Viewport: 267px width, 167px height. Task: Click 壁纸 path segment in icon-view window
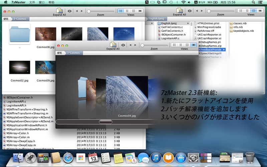pos(6,19)
